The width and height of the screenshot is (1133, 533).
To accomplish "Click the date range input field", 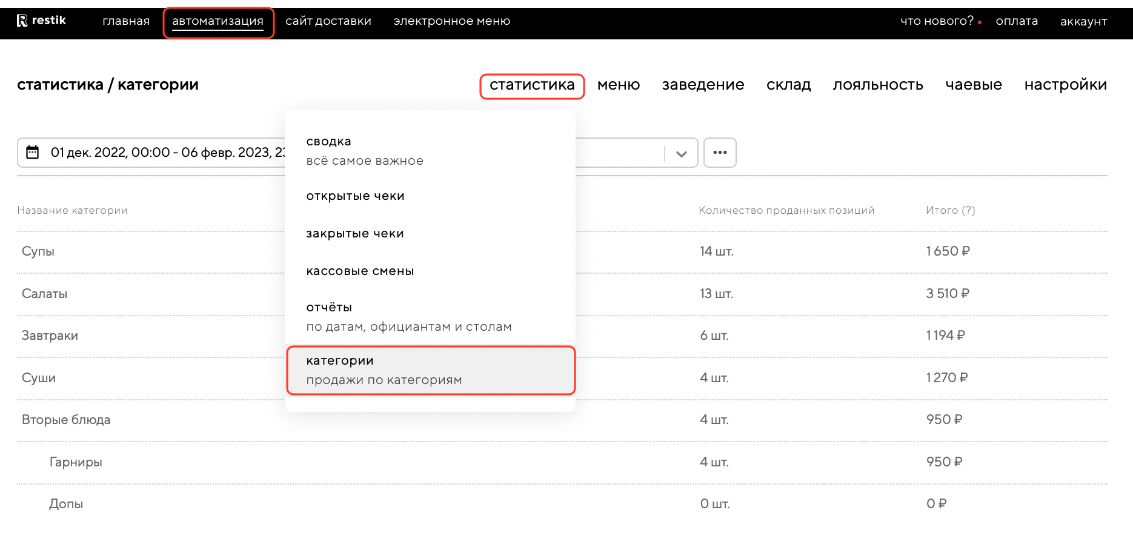I will tap(164, 153).
